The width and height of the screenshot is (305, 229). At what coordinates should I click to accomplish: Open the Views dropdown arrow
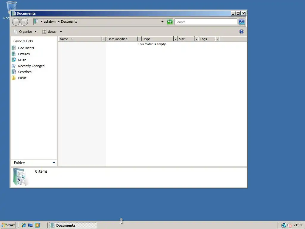[61, 32]
